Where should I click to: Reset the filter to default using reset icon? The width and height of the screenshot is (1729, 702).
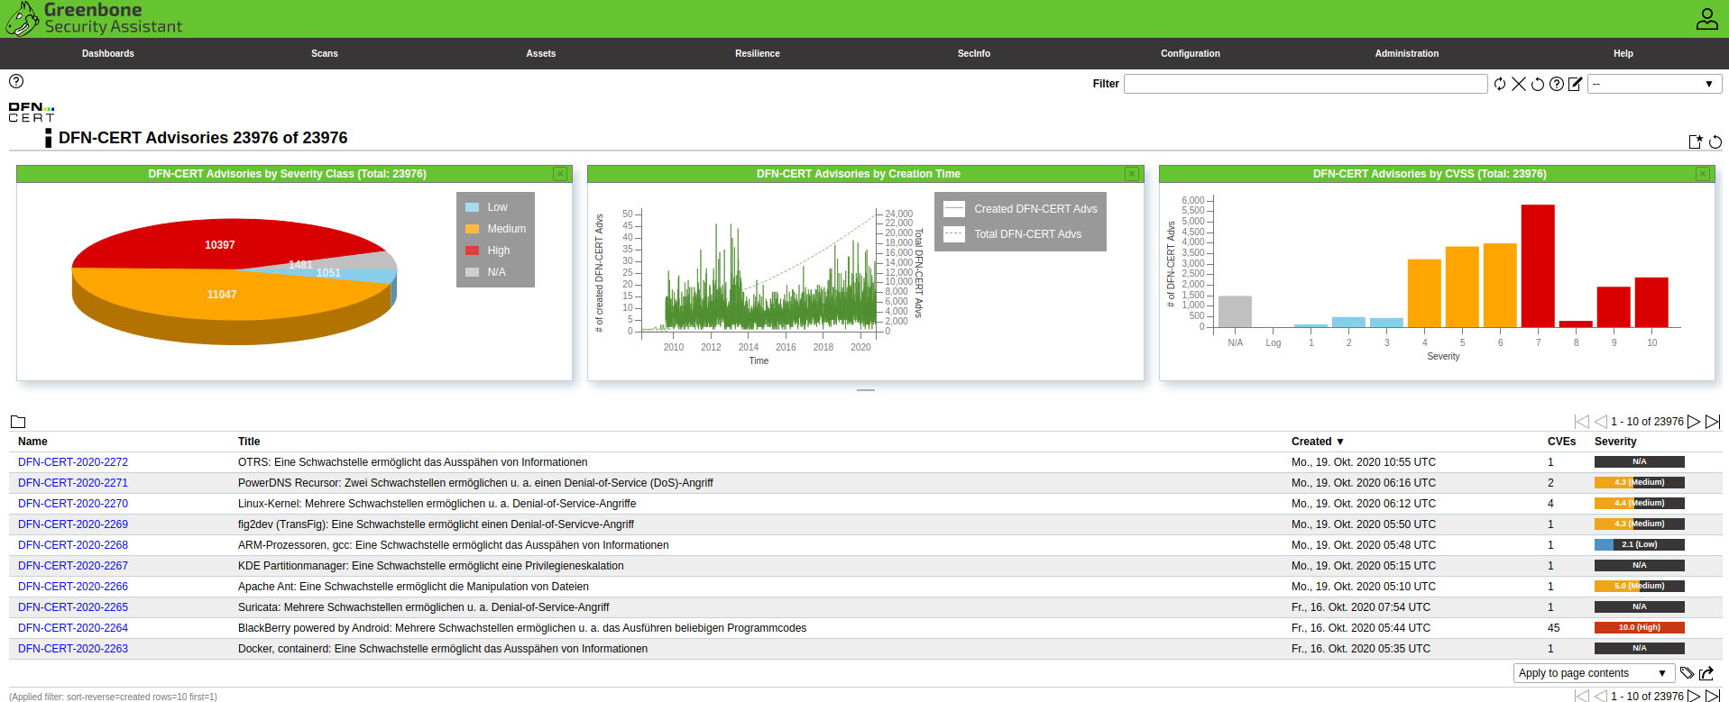coord(1538,84)
